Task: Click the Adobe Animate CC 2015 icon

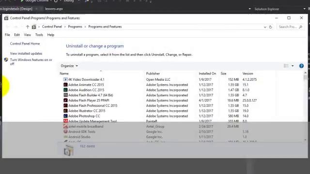Action: point(65,85)
